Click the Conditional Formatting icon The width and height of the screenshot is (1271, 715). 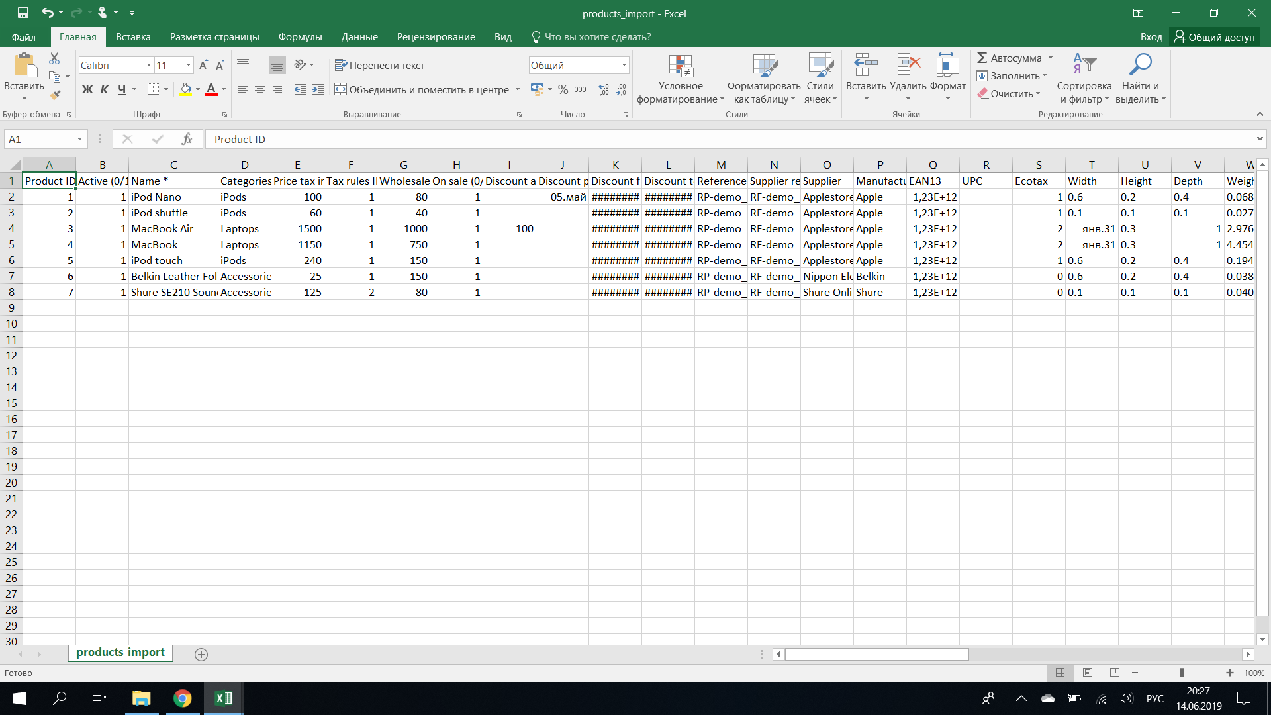(x=680, y=66)
